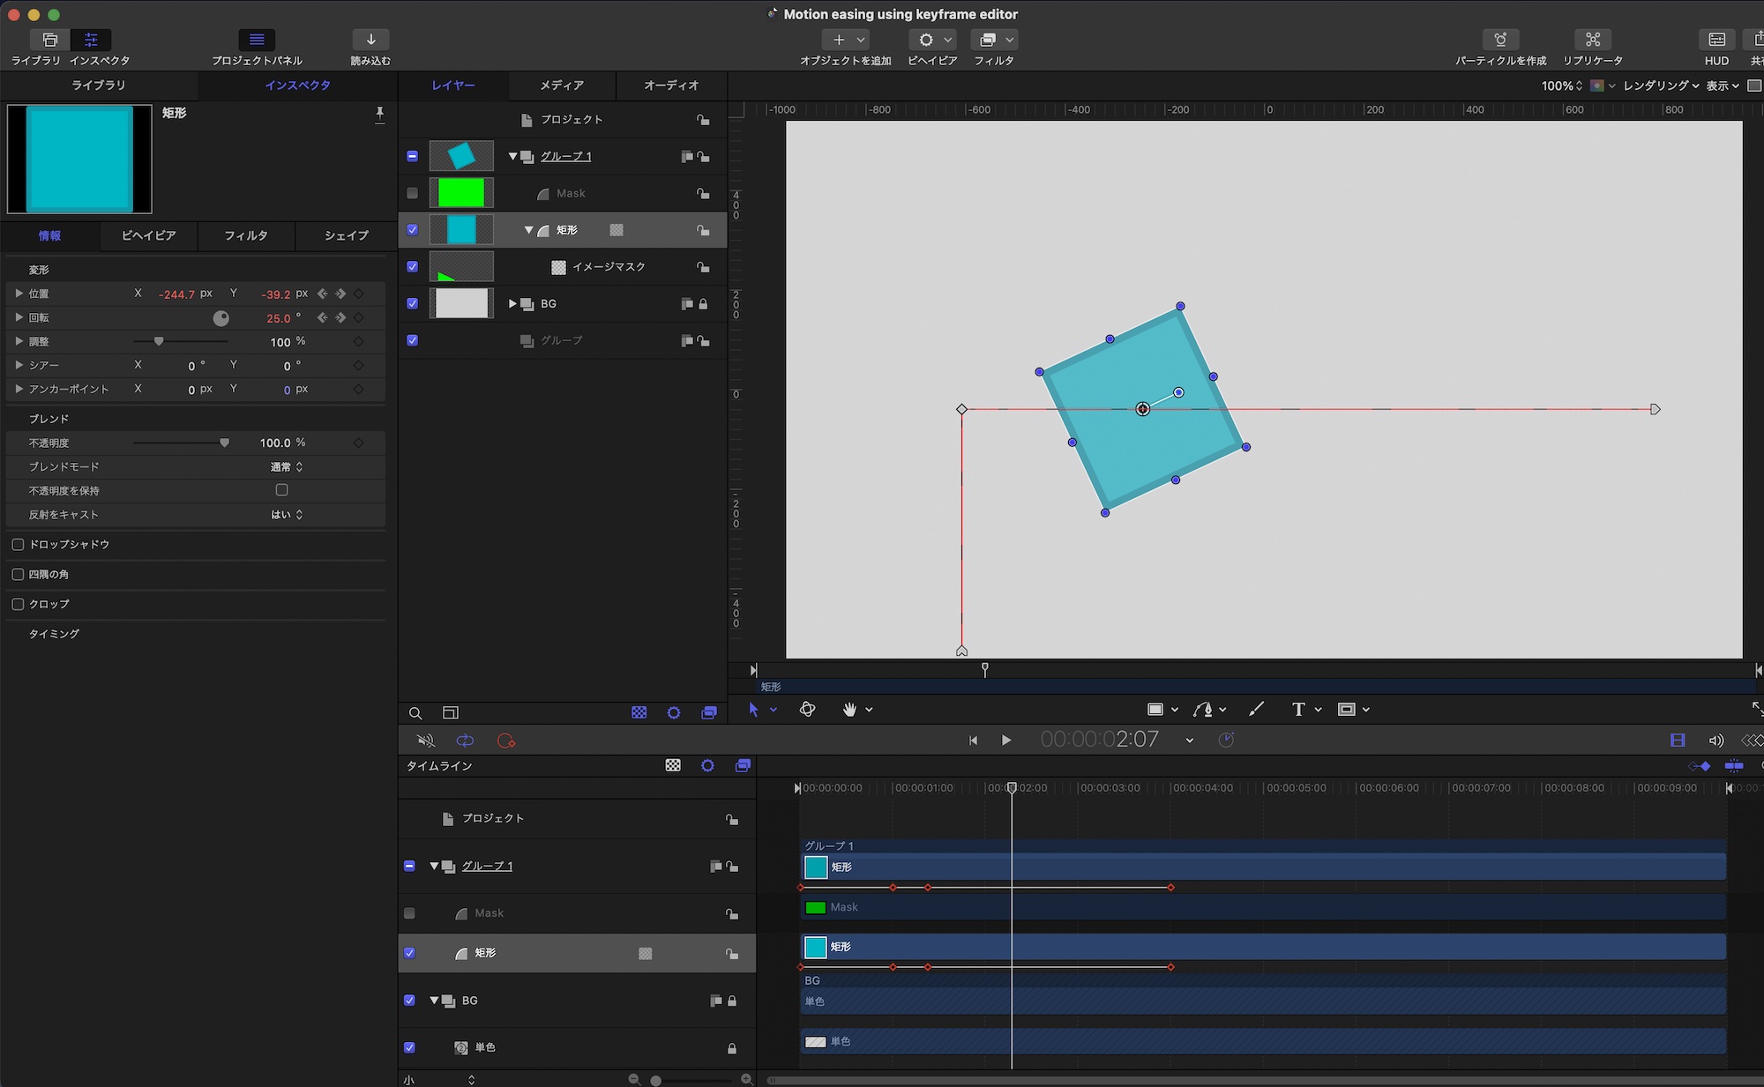Select the Text tool

(1297, 710)
